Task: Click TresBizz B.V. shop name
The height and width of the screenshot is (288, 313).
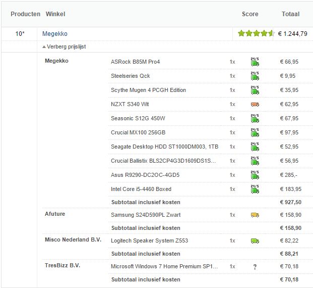Action: point(62,265)
